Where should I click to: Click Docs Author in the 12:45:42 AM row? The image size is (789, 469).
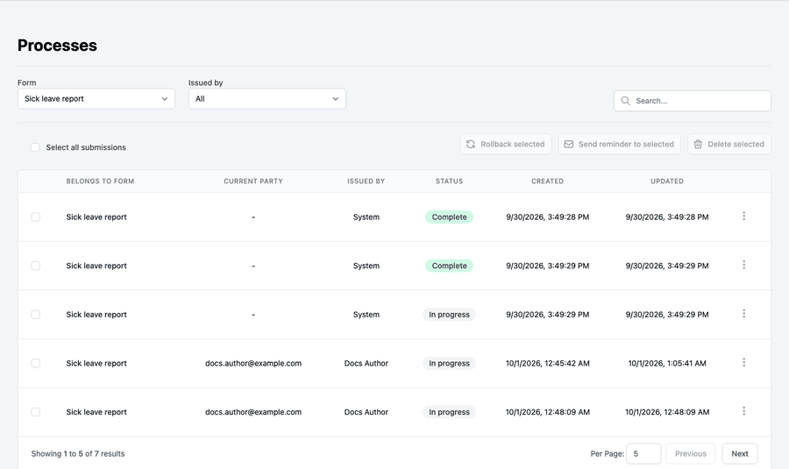366,363
